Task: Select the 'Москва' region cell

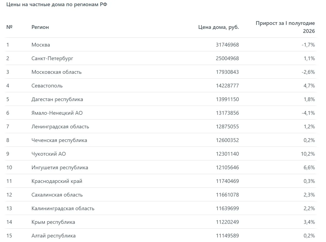Action: tap(41, 45)
